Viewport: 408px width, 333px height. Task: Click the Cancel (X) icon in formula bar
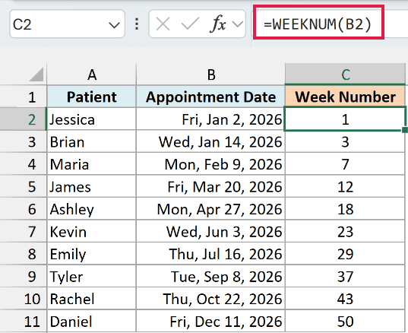pyautogui.click(x=163, y=24)
